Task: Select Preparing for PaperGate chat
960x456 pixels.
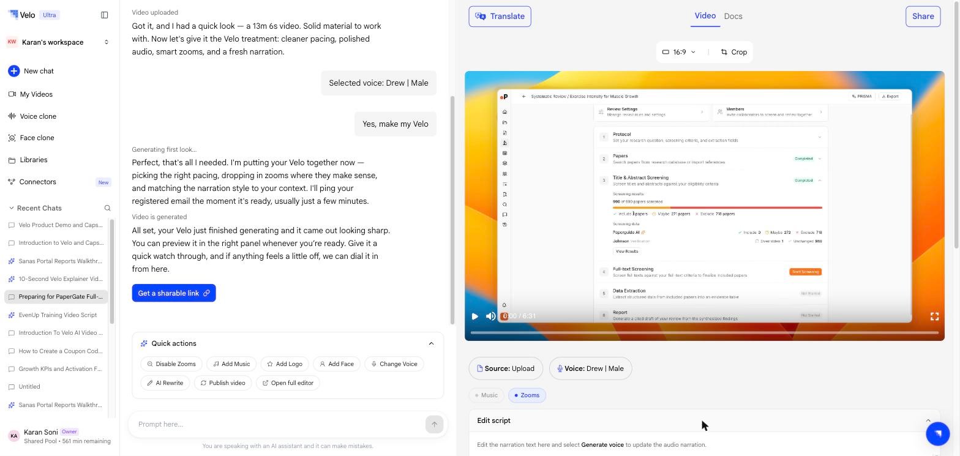Action: click(56, 297)
